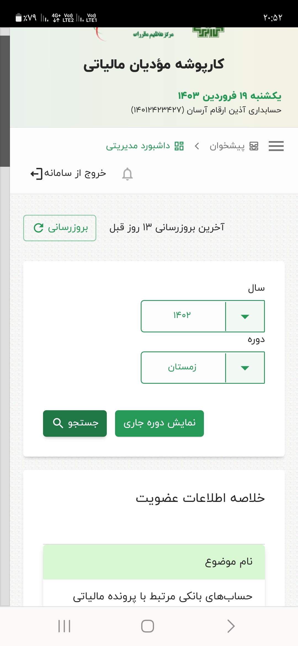Open the hamburger menu
The image size is (298, 646).
pos(276,146)
